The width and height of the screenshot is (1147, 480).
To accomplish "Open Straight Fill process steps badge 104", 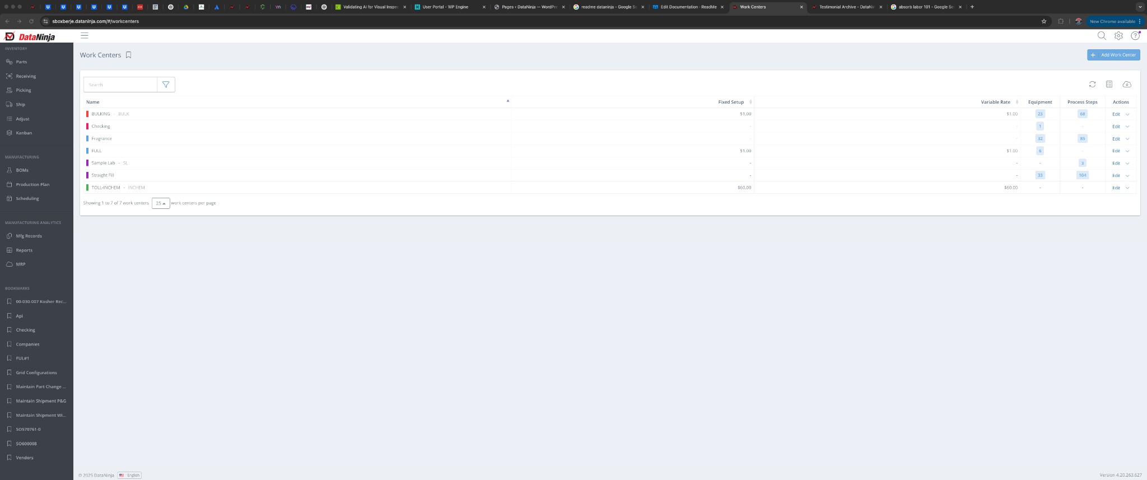I will pyautogui.click(x=1083, y=175).
